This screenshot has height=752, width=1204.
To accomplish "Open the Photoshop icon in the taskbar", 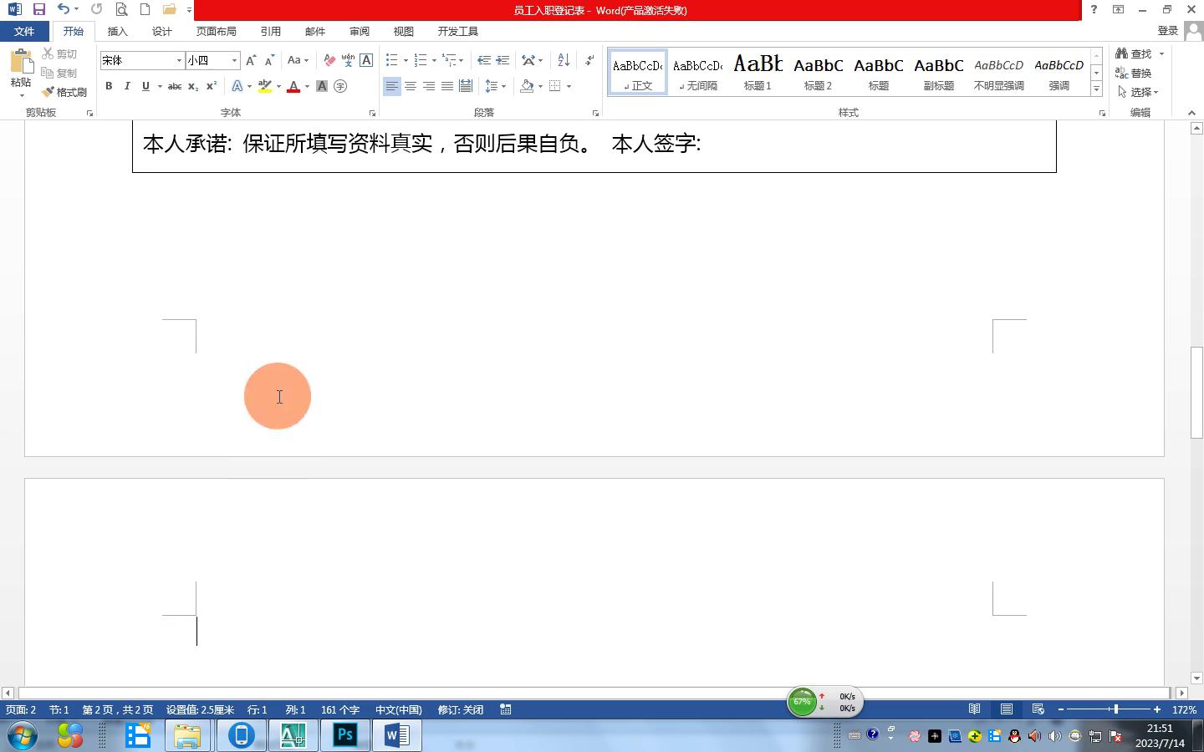I will tap(345, 735).
